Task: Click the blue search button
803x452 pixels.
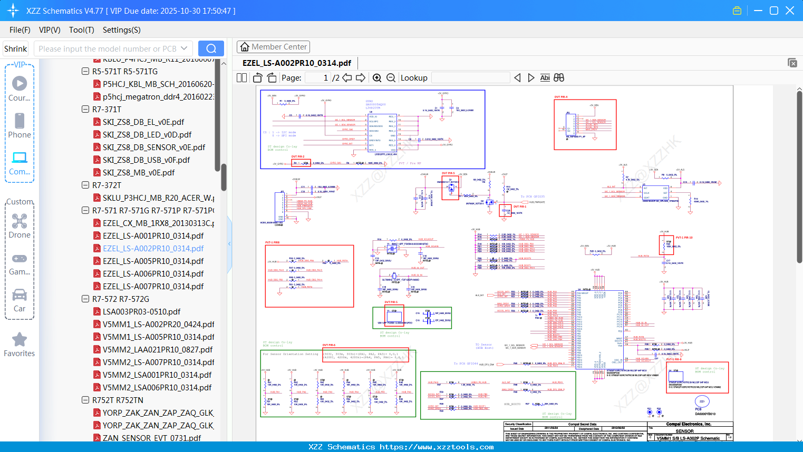Action: coord(211,48)
